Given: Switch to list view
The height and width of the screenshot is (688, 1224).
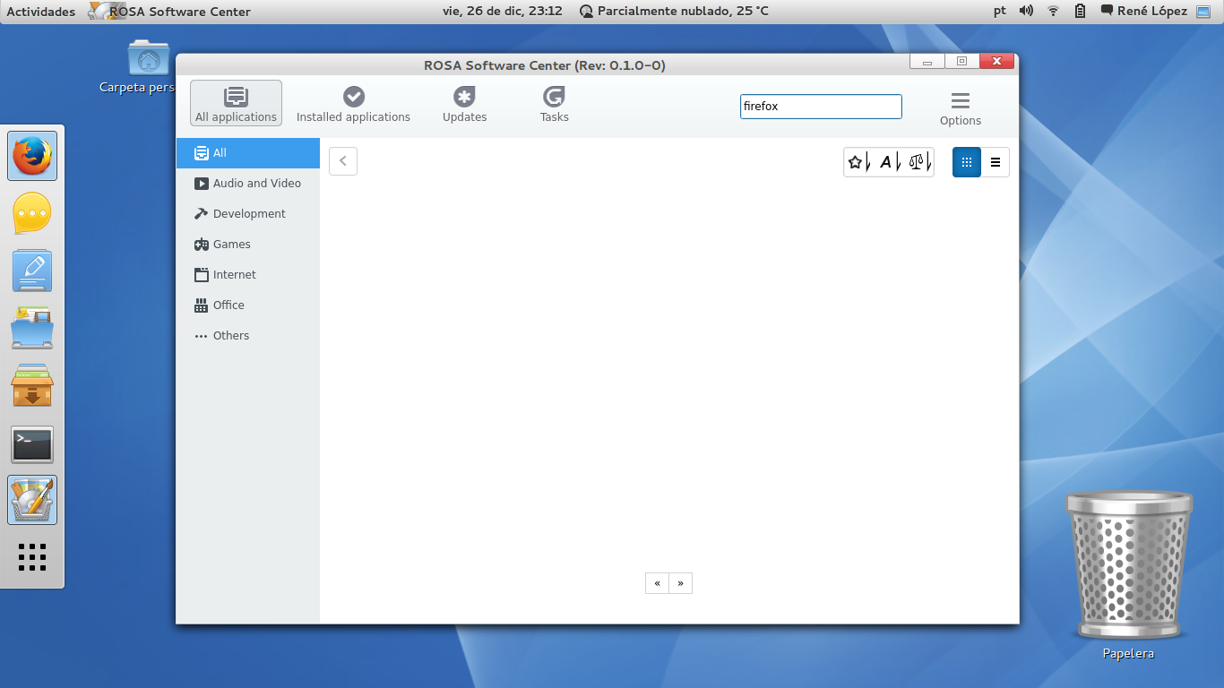Looking at the screenshot, I should click(x=996, y=162).
